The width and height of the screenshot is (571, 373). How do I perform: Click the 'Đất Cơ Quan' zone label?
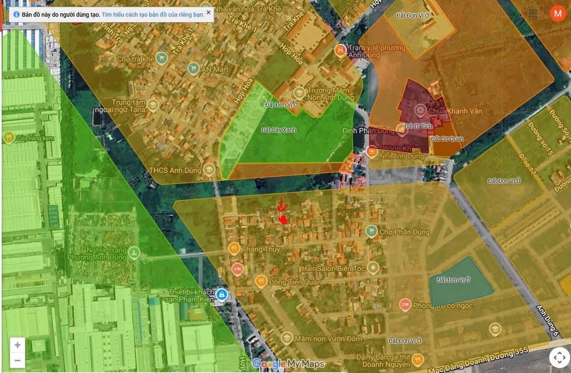447,139
